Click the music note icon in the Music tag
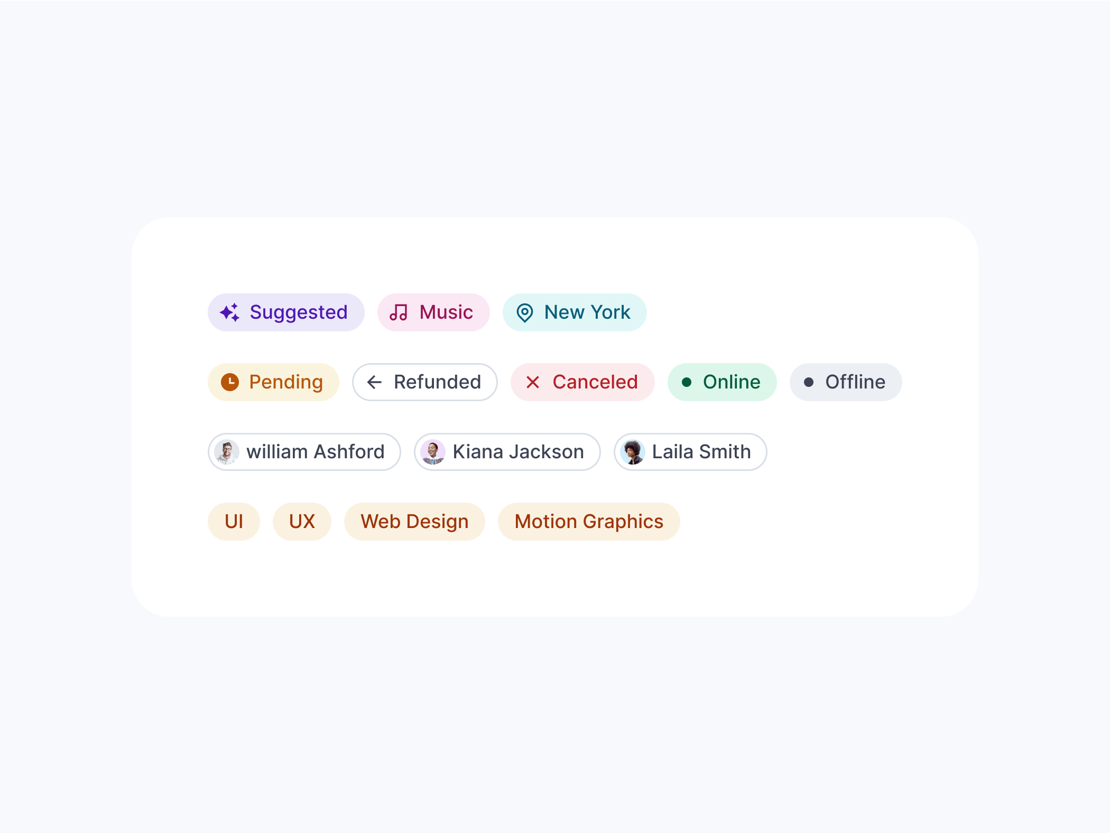The width and height of the screenshot is (1110, 833). pos(400,312)
